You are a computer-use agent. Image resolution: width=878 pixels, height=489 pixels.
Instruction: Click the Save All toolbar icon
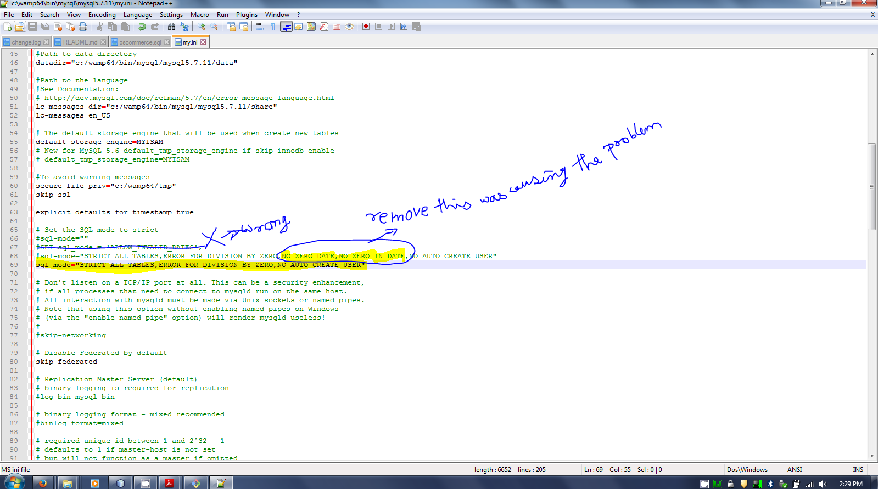45,26
